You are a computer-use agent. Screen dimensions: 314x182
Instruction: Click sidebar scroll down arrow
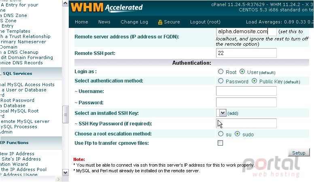(x=66, y=173)
